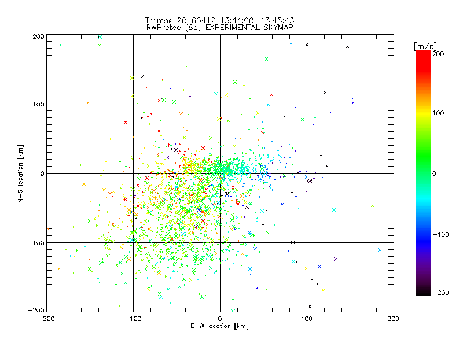Click the y-axis tick label -100
Viewport: 463px width, 347px height.
[36, 243]
